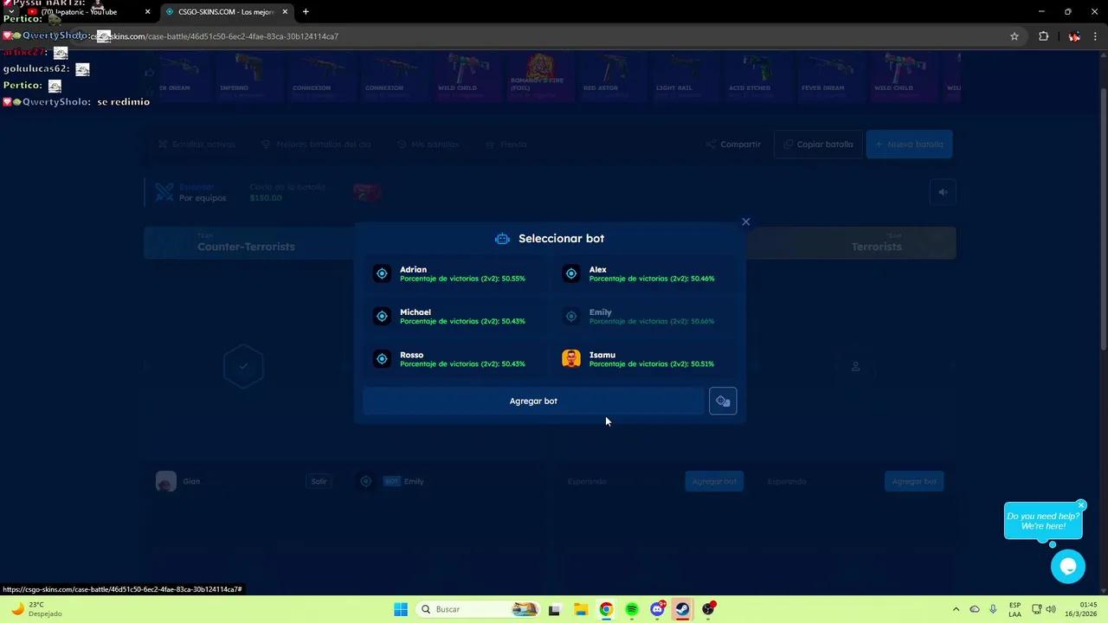Mute the battle with the speaker icon
The image size is (1108, 623).
point(943,191)
